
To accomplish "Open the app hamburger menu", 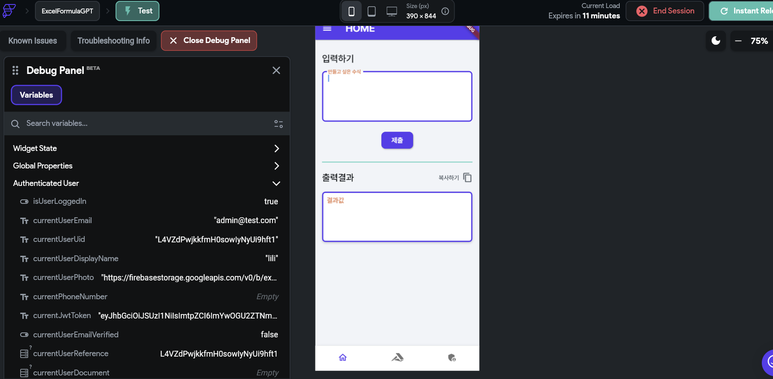I will 327,29.
